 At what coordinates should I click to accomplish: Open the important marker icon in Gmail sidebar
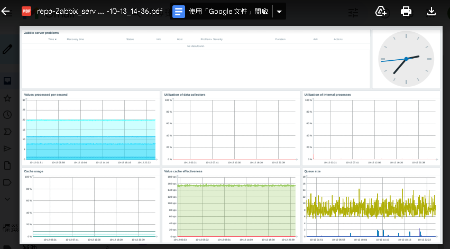point(7,132)
